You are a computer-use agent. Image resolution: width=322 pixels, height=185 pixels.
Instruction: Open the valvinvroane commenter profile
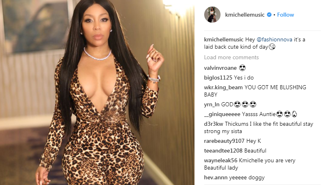[x=220, y=68]
